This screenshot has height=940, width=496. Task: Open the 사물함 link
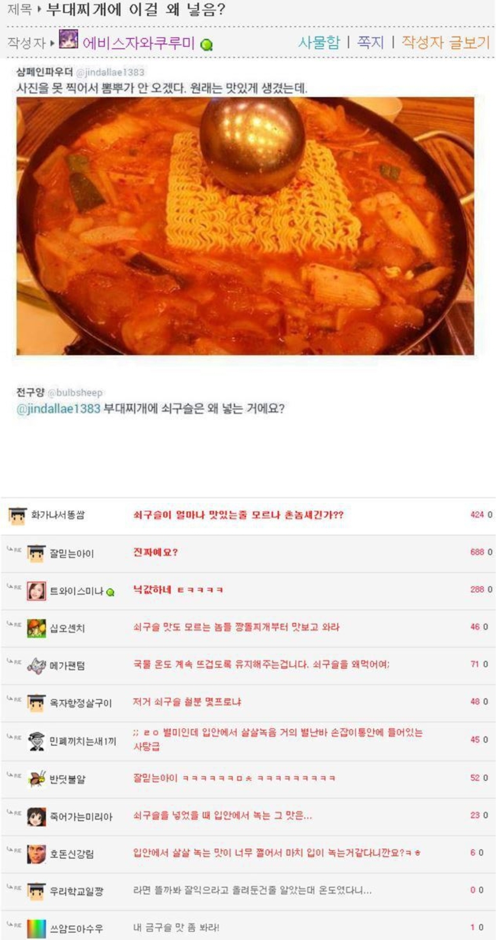tap(318, 42)
